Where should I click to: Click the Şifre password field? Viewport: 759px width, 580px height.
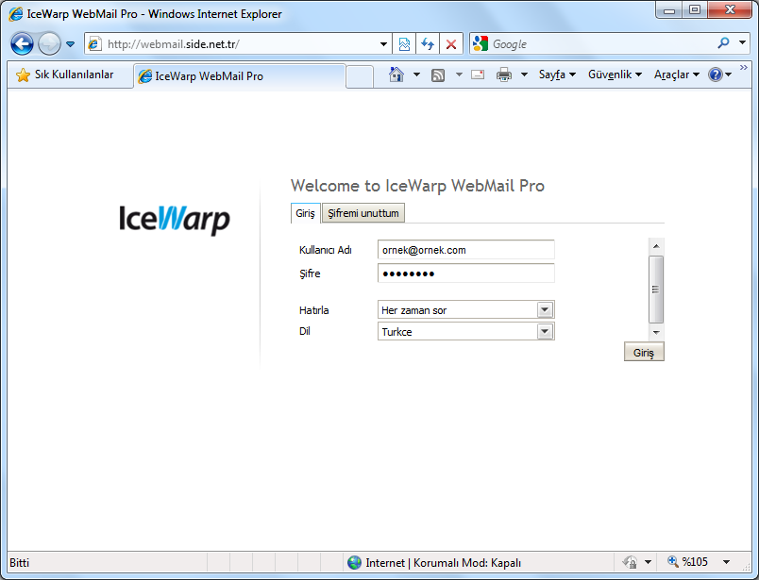pyautogui.click(x=465, y=273)
